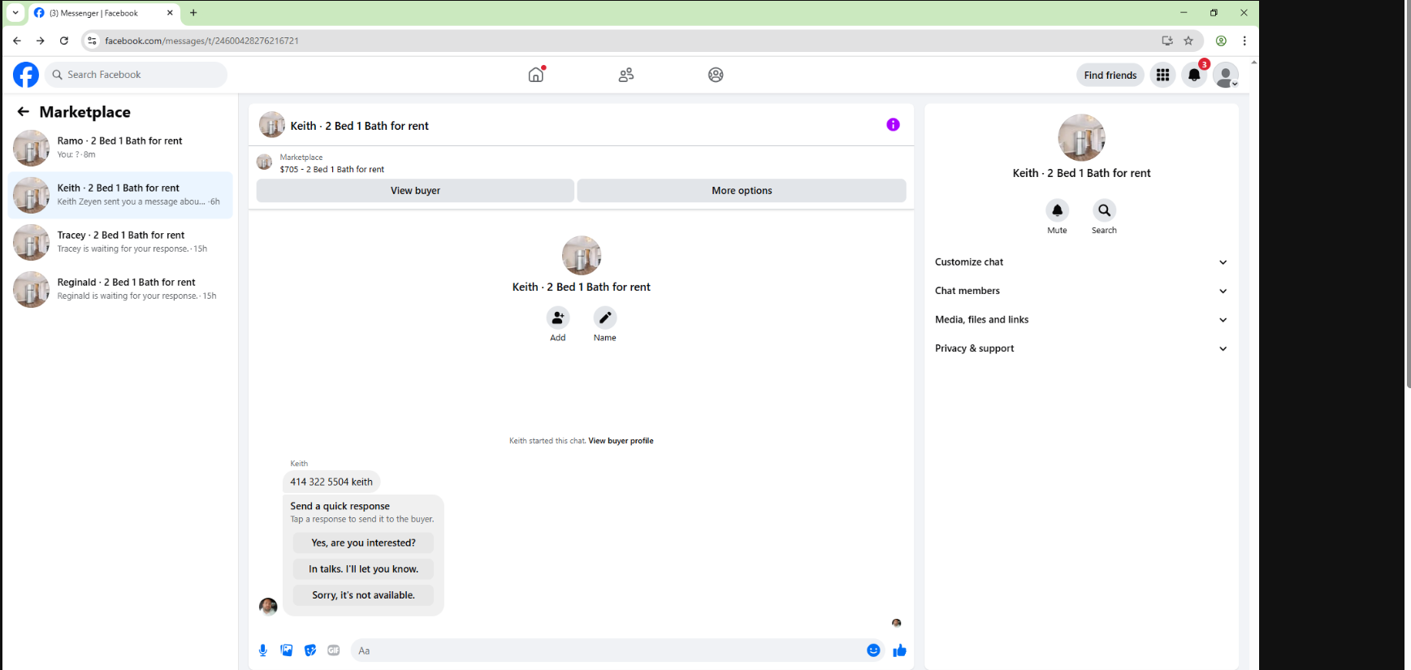Click Find friends button
Screen dimensions: 1411x670
[x=1110, y=75]
